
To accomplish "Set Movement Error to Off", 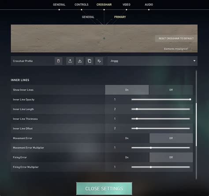I will click(x=171, y=138).
